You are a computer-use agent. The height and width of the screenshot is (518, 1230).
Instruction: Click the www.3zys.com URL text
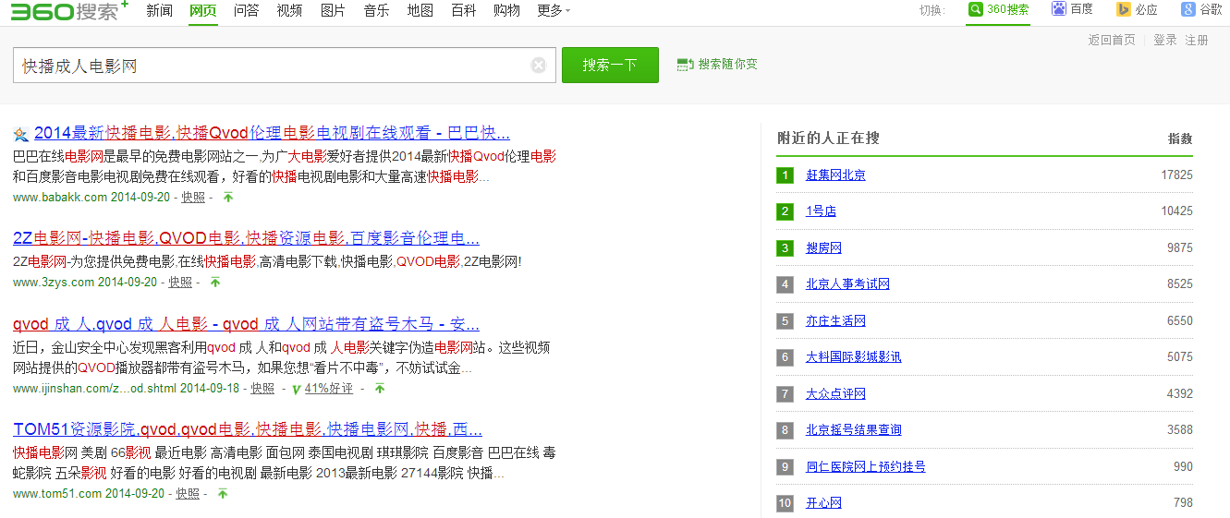[54, 283]
